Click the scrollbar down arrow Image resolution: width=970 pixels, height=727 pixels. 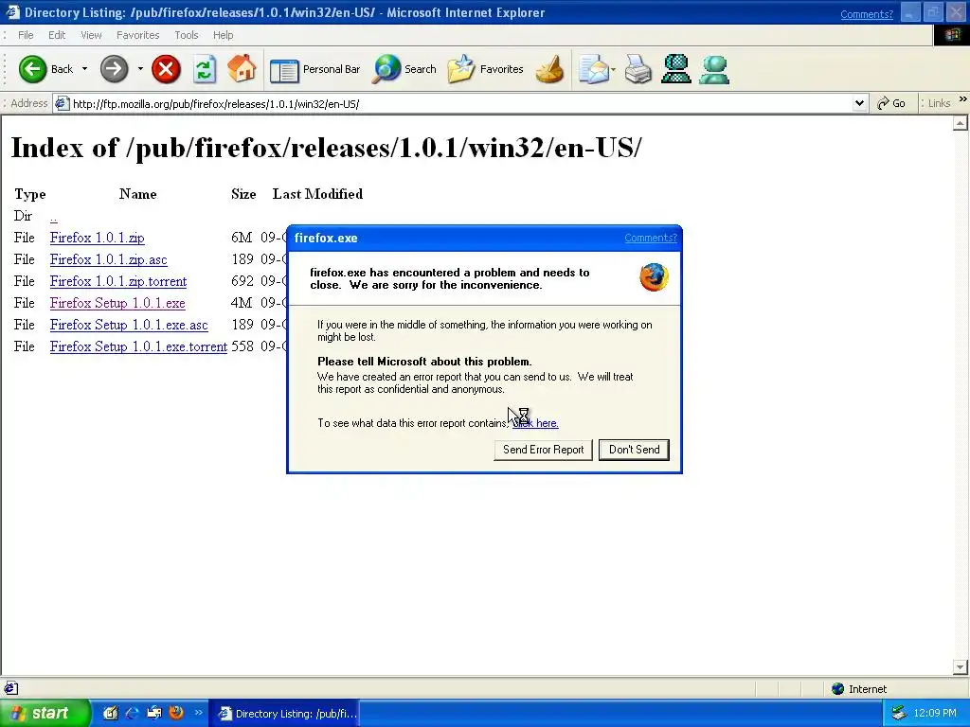point(961,667)
